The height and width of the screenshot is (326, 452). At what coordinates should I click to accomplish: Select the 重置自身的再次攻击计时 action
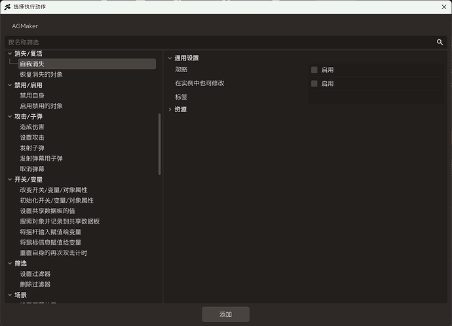[x=53, y=253]
